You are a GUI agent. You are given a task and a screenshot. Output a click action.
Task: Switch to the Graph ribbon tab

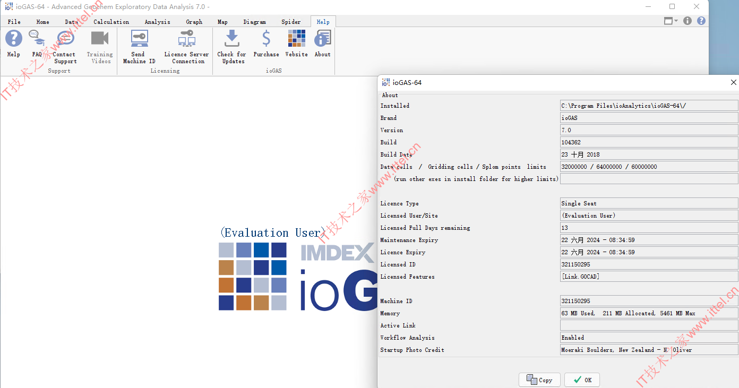tap(194, 22)
